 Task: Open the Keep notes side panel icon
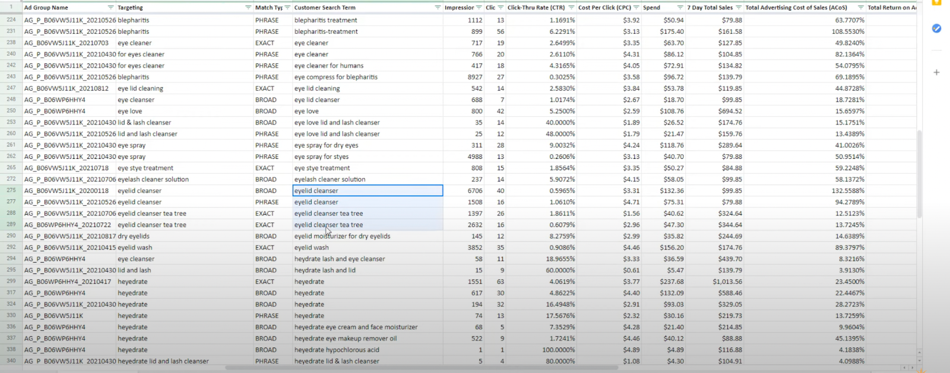[936, 2]
